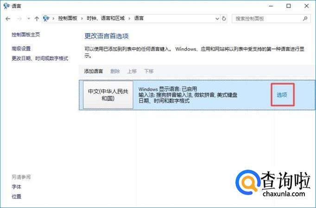The image size is (316, 208).
Task: Open 更改日期、时间或数字格式 link
Action: [40, 58]
